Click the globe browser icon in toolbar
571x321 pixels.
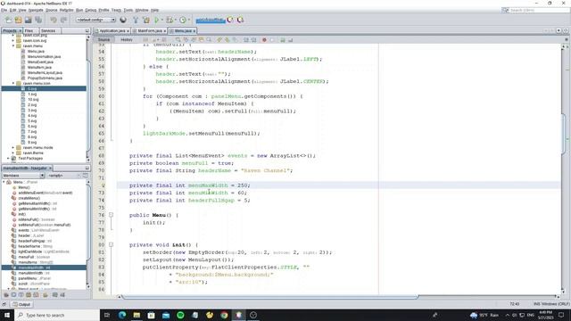coord(123,20)
